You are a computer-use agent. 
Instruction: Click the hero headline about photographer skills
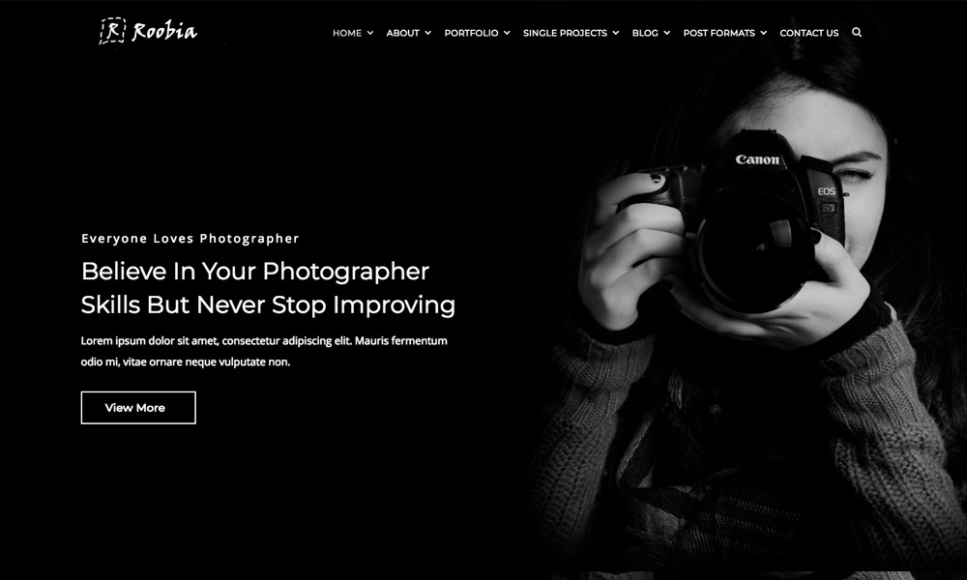tap(268, 288)
